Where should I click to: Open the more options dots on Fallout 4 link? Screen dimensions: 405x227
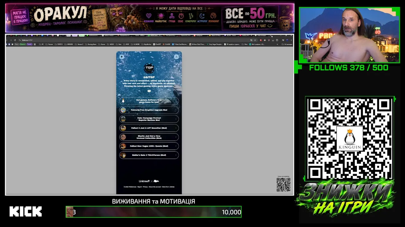[176, 128]
